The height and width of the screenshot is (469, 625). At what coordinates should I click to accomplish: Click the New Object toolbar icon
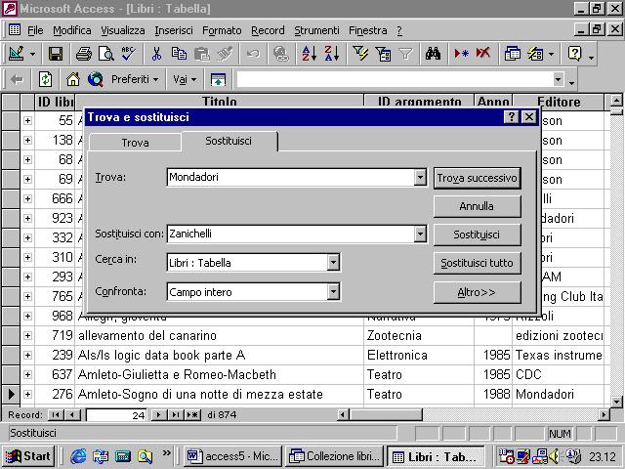[535, 54]
